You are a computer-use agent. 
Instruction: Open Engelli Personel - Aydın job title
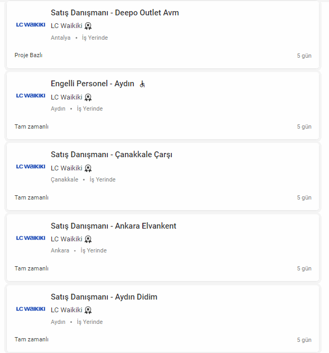click(x=93, y=84)
